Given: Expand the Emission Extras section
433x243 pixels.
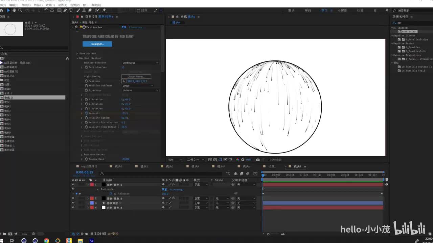Looking at the screenshot, I should [82, 155].
